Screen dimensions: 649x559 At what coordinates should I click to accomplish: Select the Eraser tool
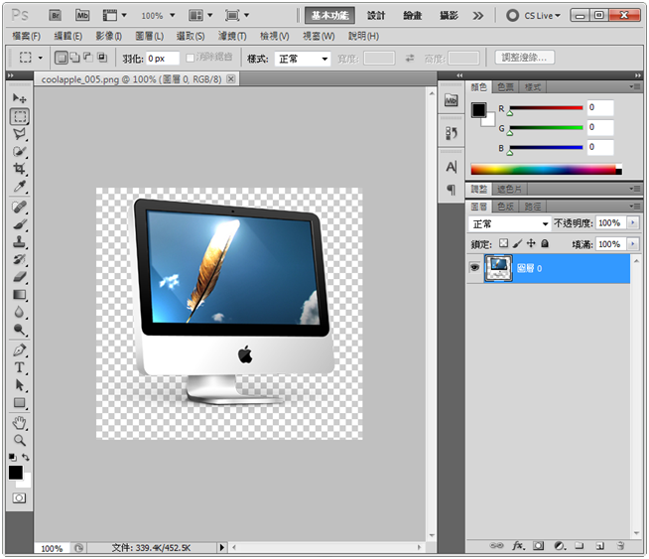point(19,277)
